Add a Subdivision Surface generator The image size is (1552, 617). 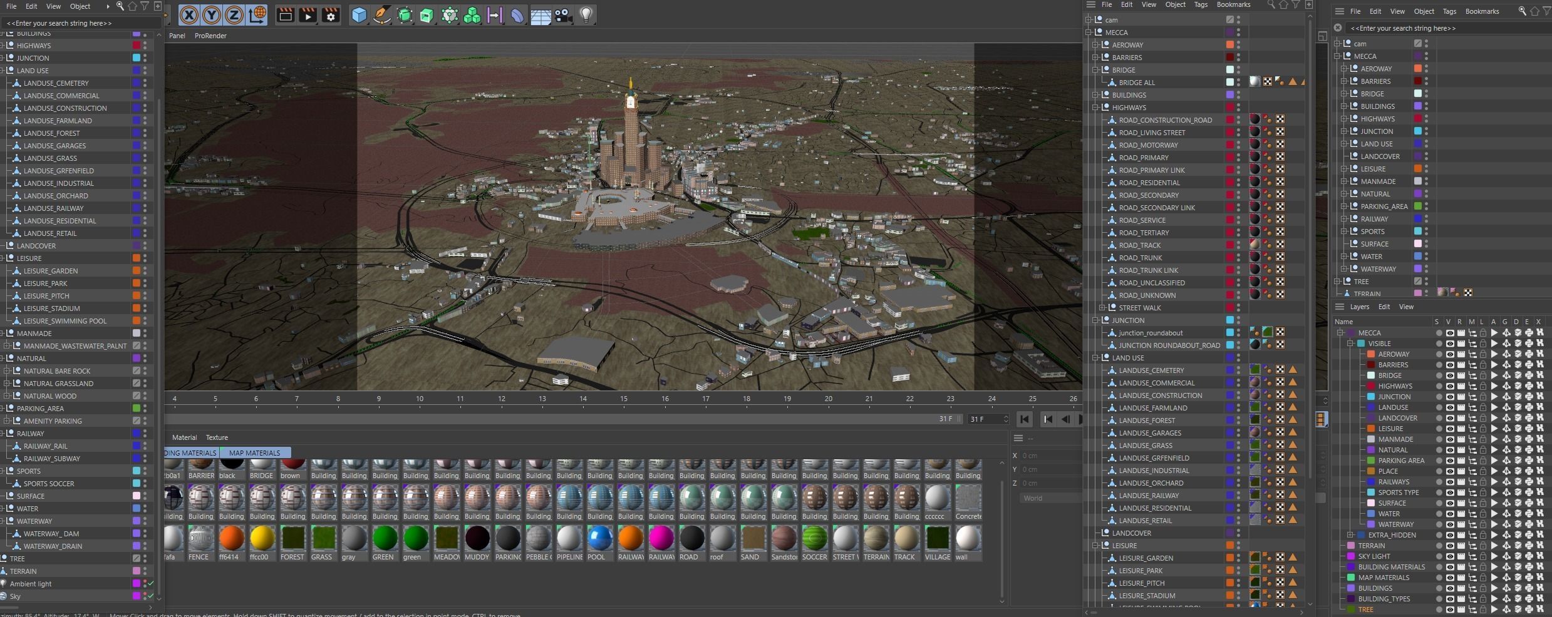405,15
